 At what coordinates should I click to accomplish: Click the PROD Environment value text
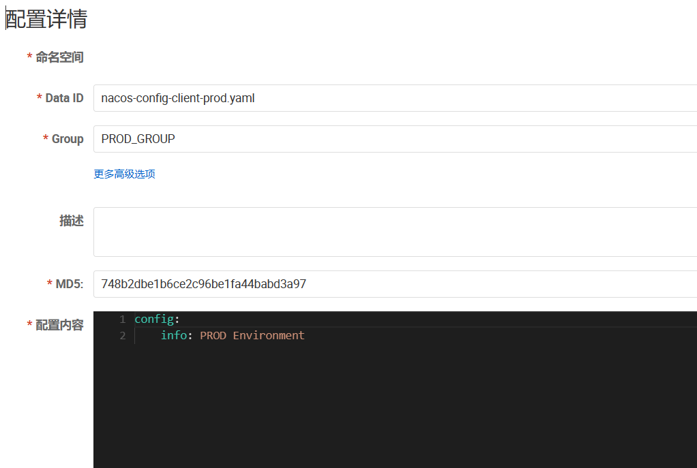click(252, 335)
